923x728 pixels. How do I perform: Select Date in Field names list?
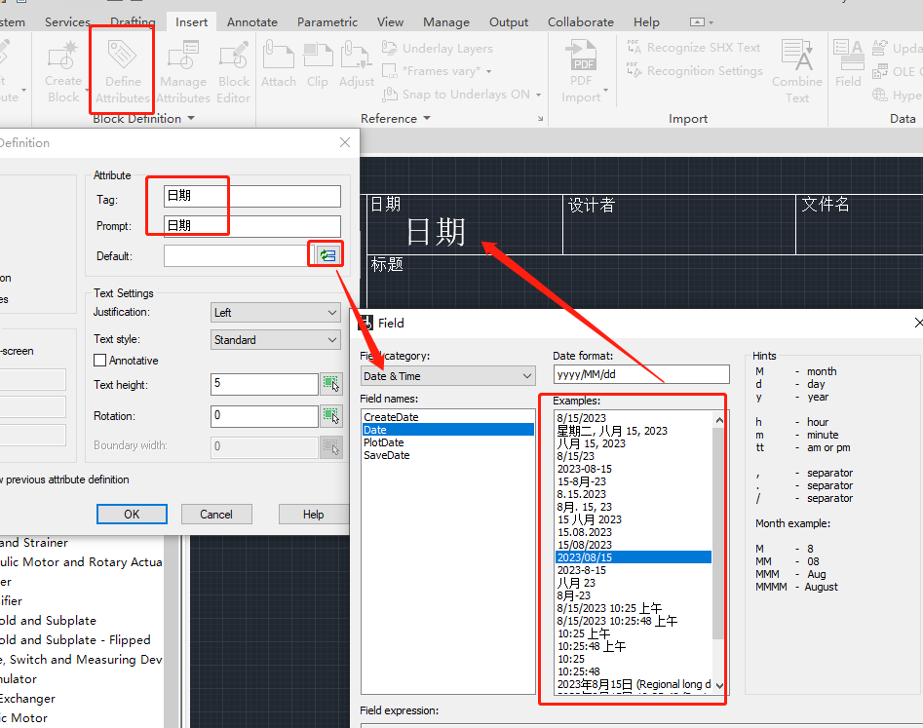(x=448, y=430)
